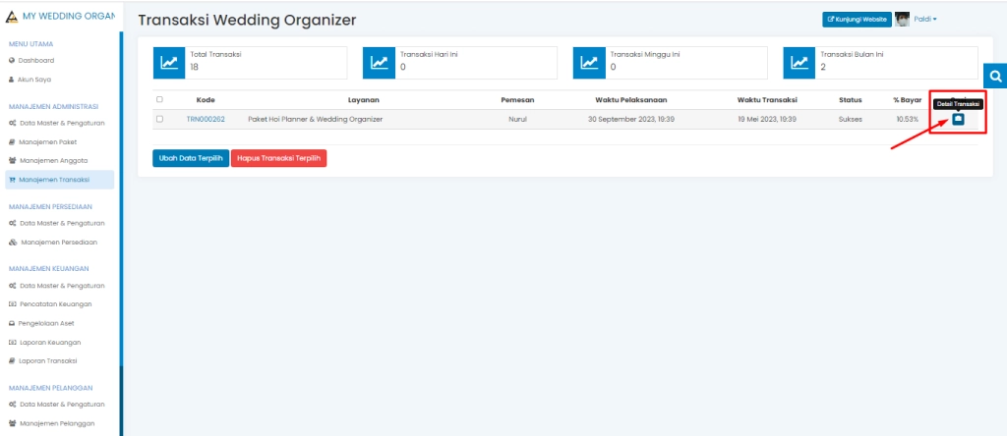Click the blue search magnifier icon
1007x436 pixels.
point(995,76)
